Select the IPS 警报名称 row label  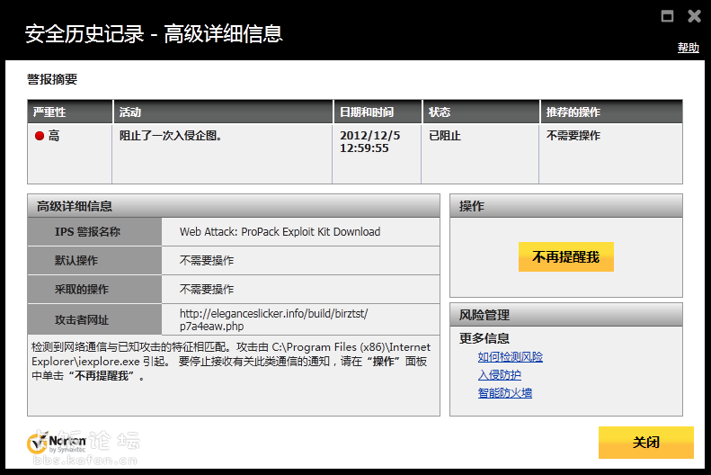(87, 232)
